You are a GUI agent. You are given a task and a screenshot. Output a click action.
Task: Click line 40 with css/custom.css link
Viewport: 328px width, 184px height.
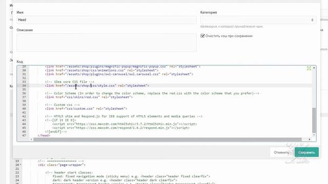click(x=86, y=108)
